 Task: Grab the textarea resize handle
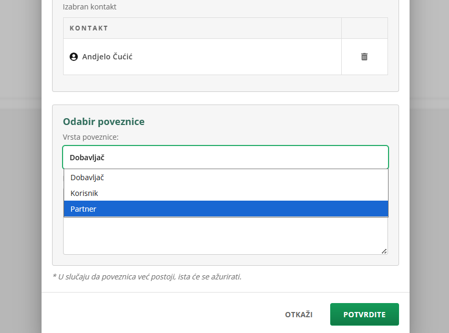[384, 251]
